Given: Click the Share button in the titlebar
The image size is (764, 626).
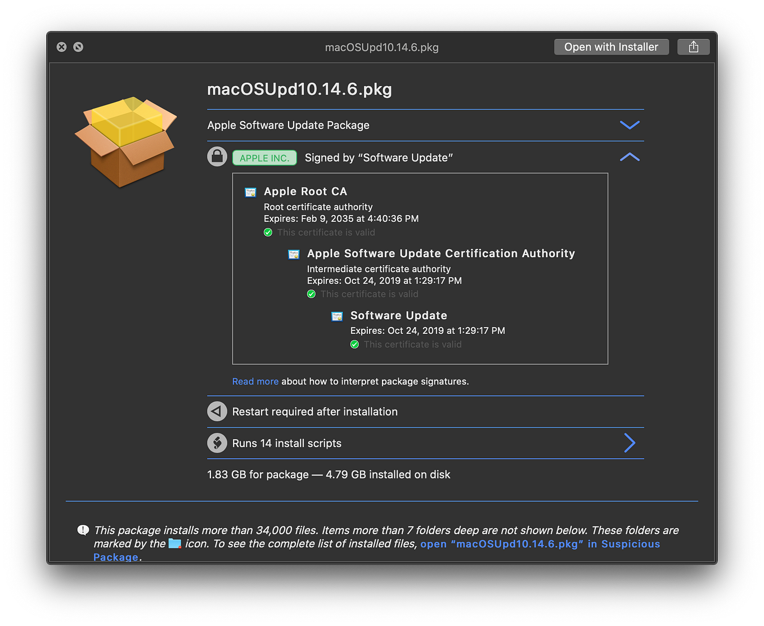Looking at the screenshot, I should pyautogui.click(x=693, y=47).
